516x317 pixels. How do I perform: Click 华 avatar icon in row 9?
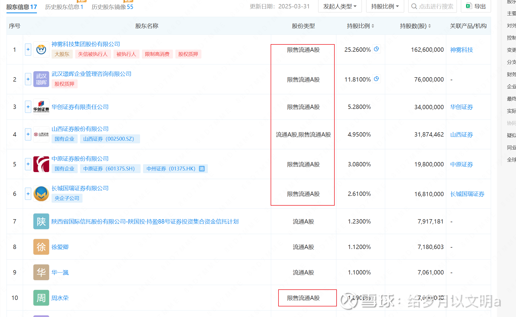point(41,272)
